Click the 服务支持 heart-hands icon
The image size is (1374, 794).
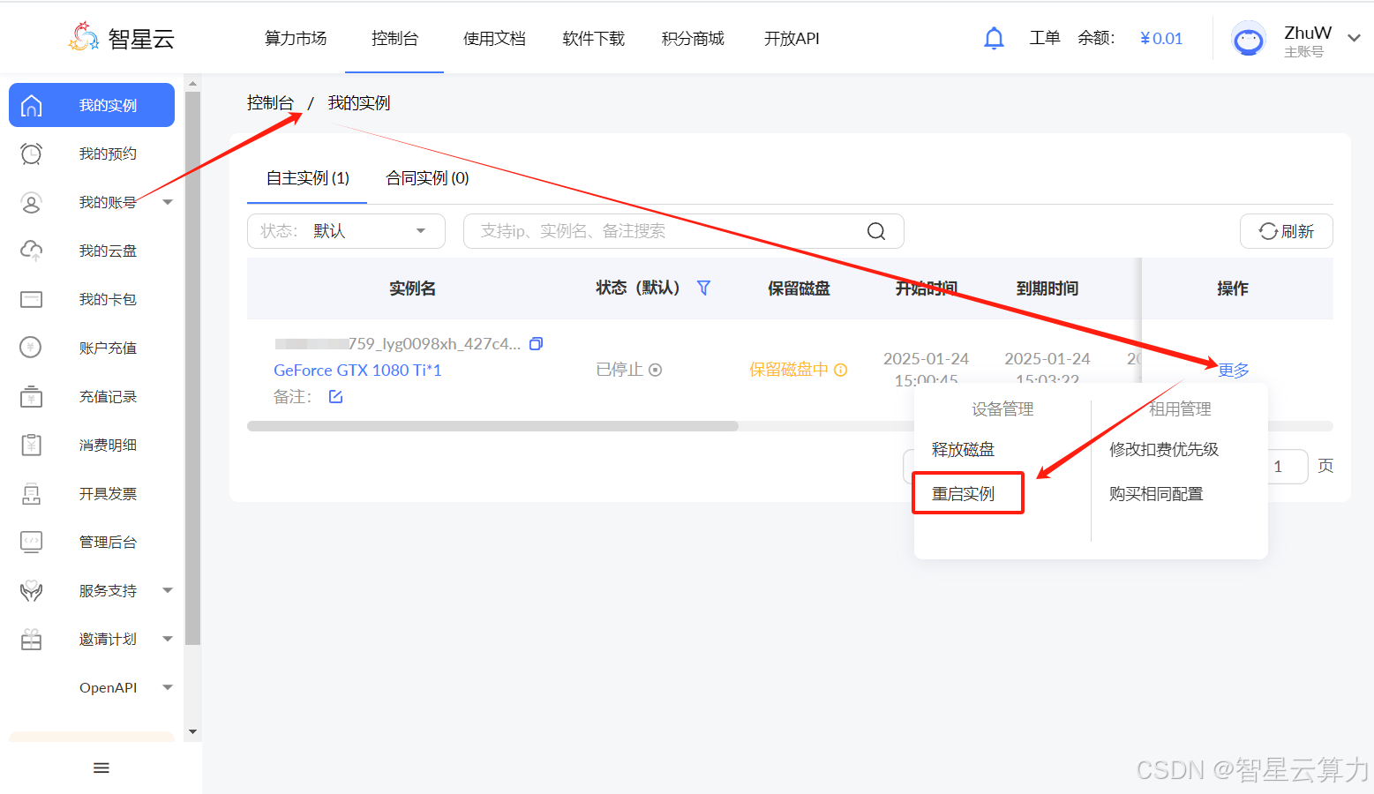tap(32, 590)
